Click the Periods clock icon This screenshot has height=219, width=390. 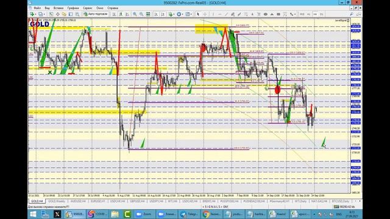(179, 14)
